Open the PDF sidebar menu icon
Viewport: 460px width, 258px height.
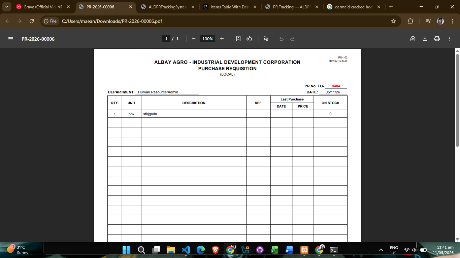tap(11, 39)
